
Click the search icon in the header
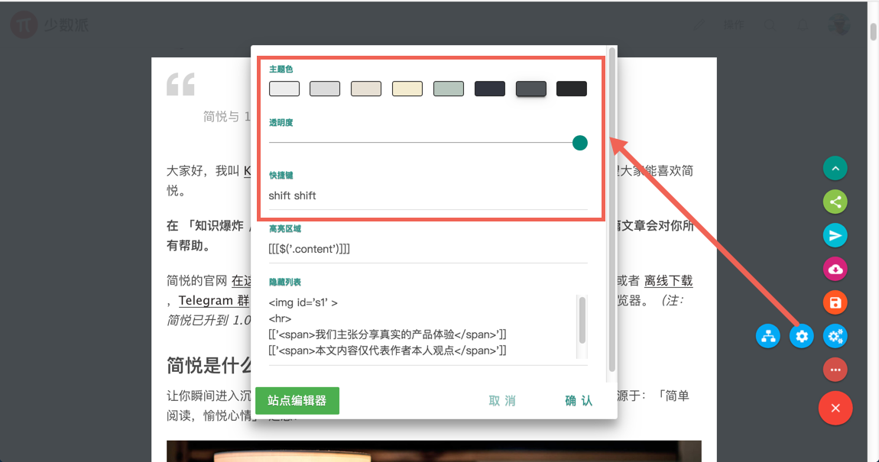[x=770, y=24]
